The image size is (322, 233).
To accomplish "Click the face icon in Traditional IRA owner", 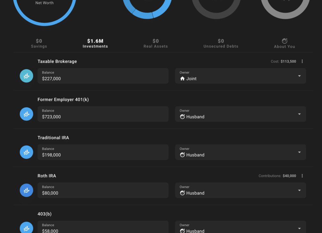I will [x=182, y=155].
